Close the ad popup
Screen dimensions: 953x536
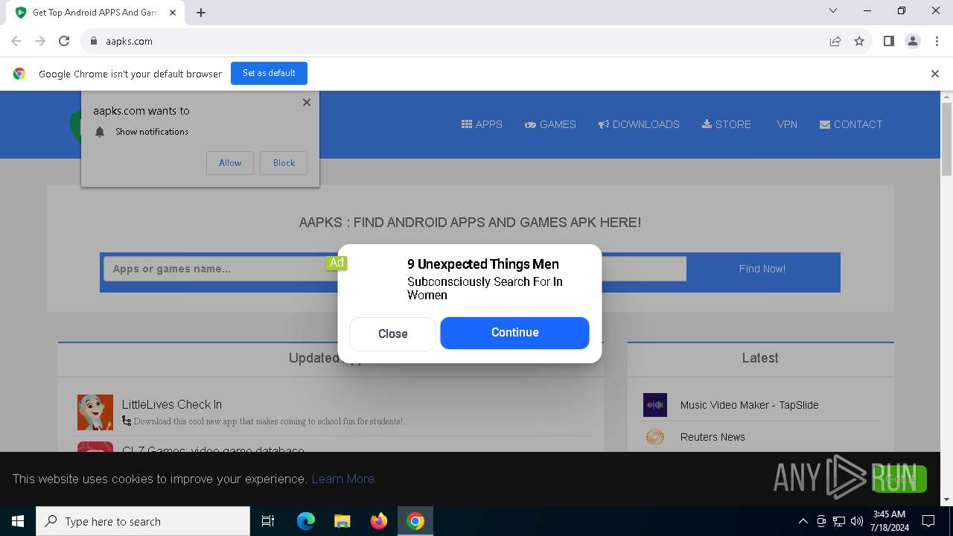[x=392, y=334]
